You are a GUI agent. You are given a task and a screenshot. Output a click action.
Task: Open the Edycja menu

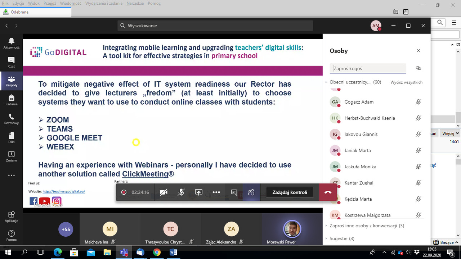pos(18,3)
